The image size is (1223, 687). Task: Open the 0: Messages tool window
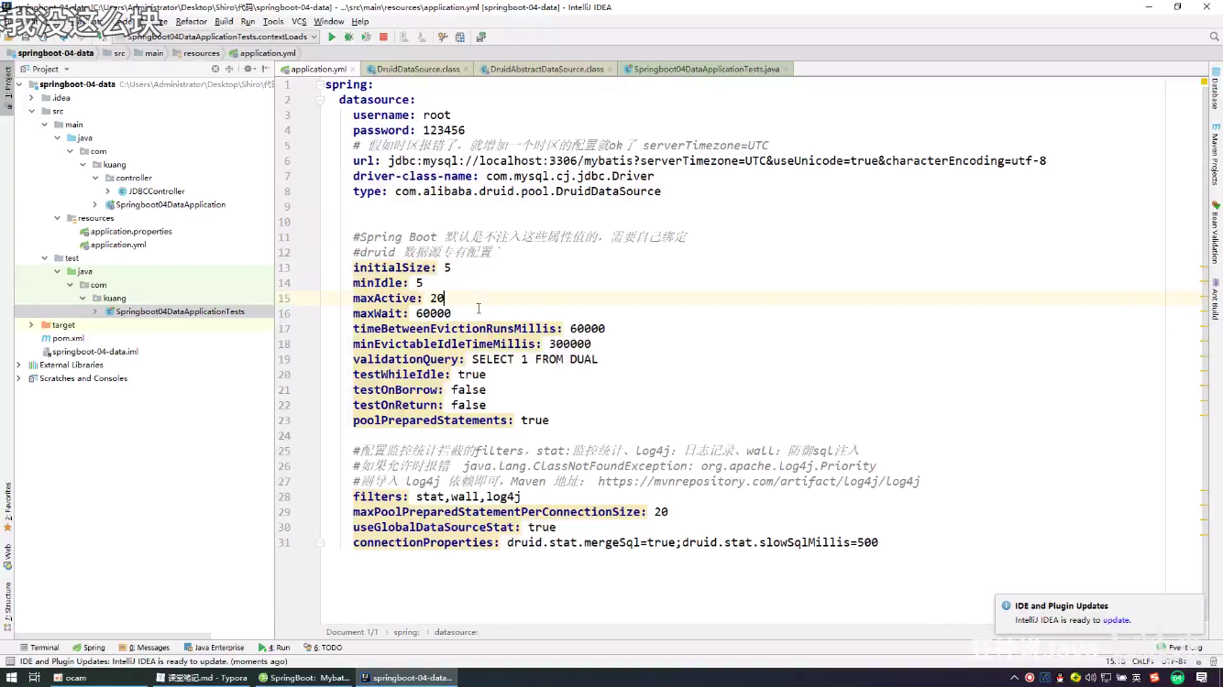143,647
